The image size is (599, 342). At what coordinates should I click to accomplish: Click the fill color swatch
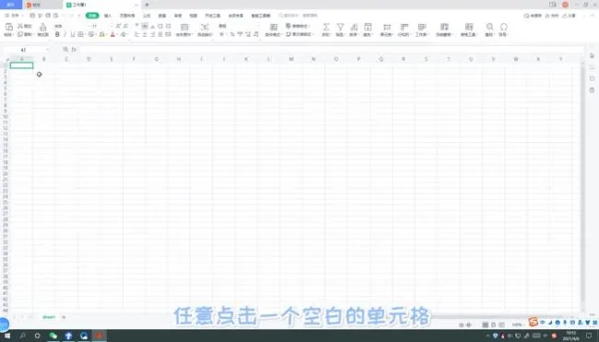pyautogui.click(x=101, y=34)
